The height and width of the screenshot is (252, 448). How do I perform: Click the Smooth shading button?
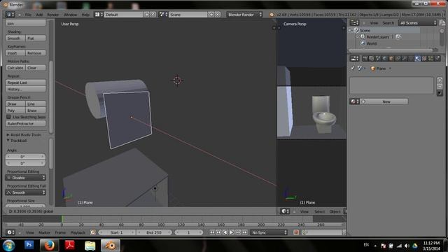click(x=15, y=38)
